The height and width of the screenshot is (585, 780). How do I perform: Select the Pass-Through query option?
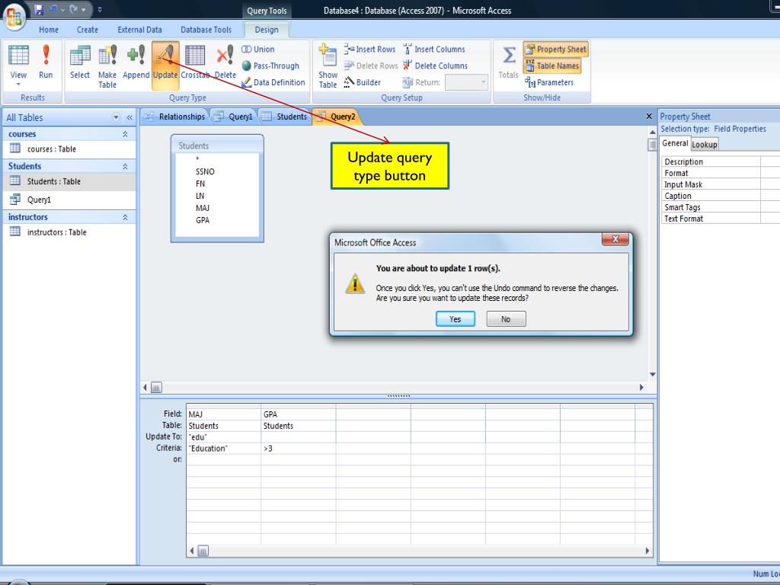pyautogui.click(x=270, y=66)
